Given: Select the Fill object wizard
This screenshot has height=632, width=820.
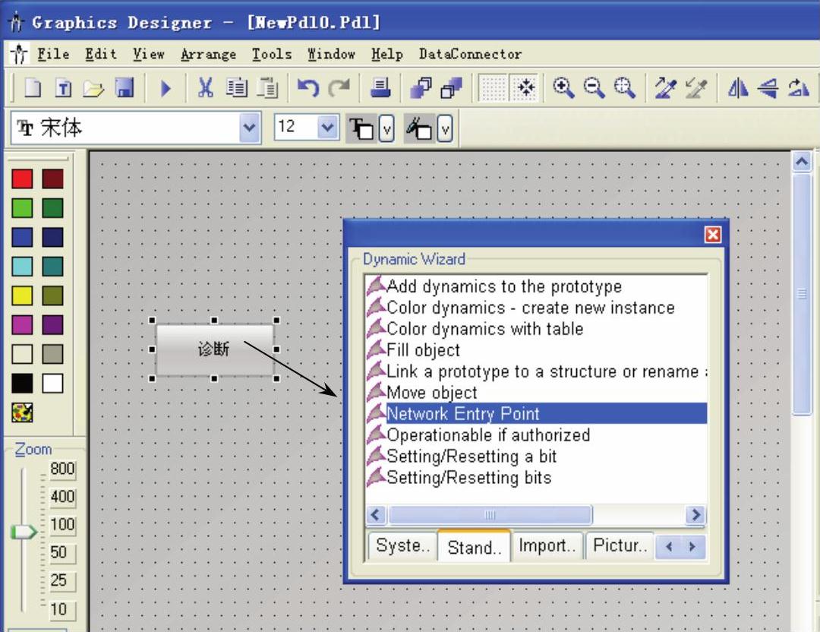Looking at the screenshot, I should point(423,350).
